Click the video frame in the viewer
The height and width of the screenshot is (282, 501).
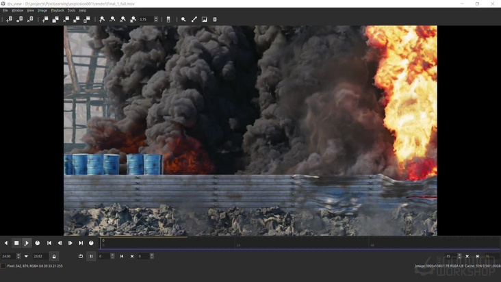tap(250, 130)
